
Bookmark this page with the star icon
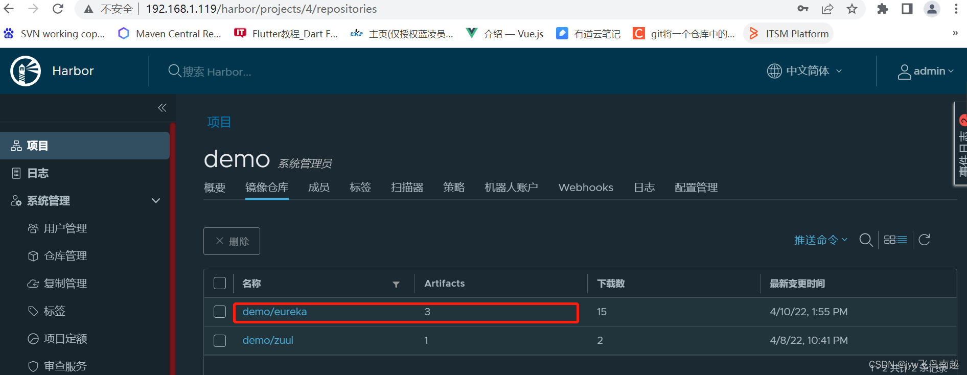(x=852, y=9)
